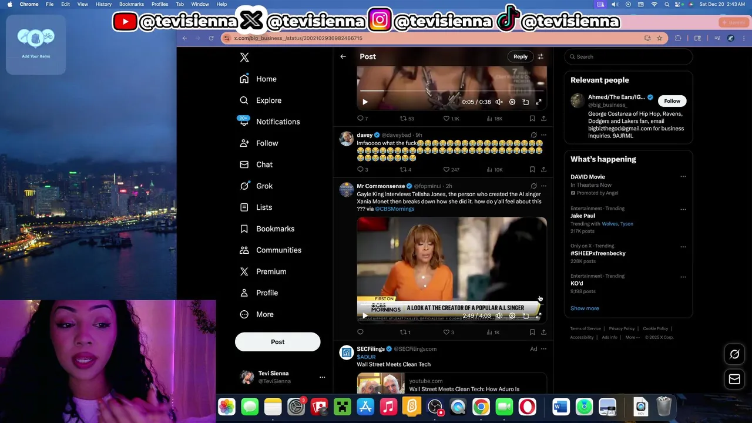Viewport: 752px width, 423px height.
Task: Open the Terms of Service footer link
Action: (585, 328)
